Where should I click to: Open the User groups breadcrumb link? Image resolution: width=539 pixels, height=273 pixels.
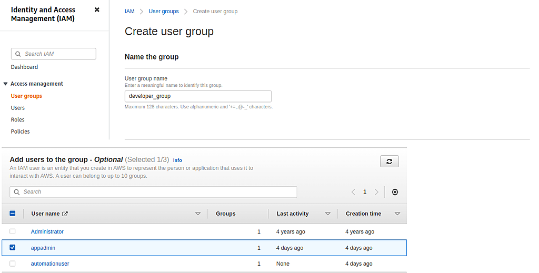coord(164,11)
